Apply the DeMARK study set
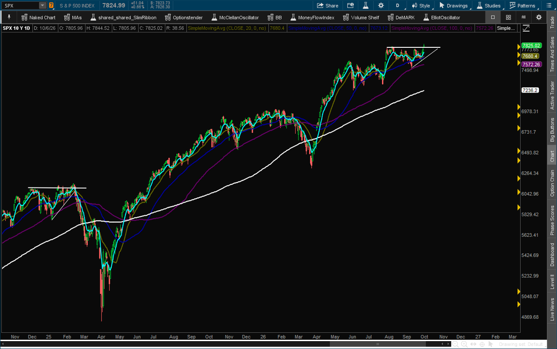Screen dimensions: 557x349 pyautogui.click(x=401, y=17)
